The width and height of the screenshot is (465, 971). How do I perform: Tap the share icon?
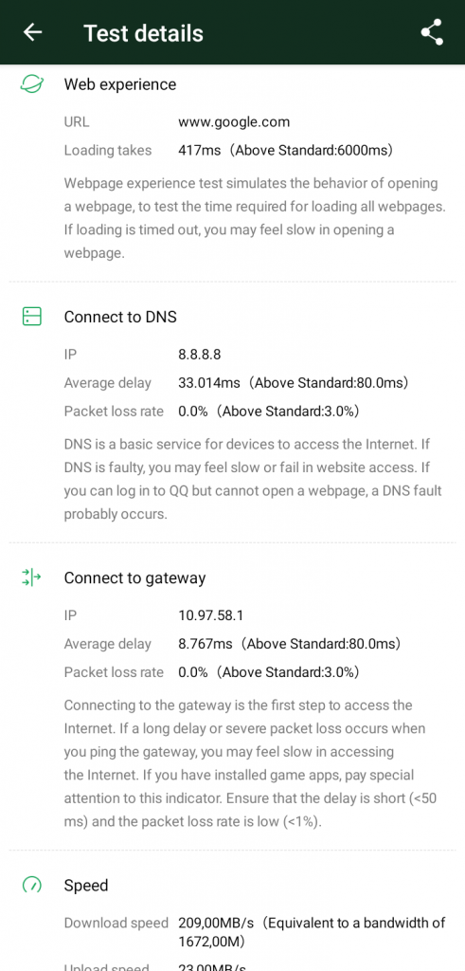pyautogui.click(x=432, y=32)
